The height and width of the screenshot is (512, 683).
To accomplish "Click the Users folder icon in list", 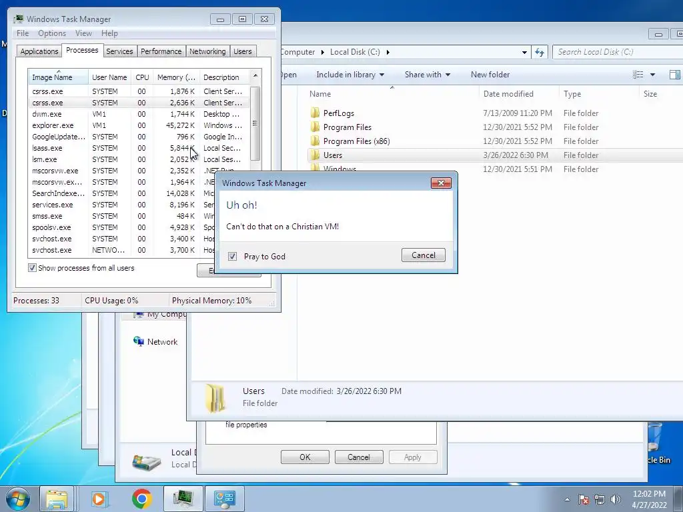I will coord(315,155).
